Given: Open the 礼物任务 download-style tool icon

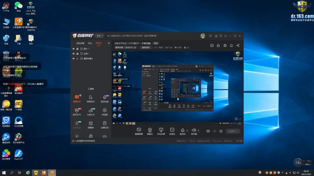Looking at the screenshot, I should click(77, 125).
